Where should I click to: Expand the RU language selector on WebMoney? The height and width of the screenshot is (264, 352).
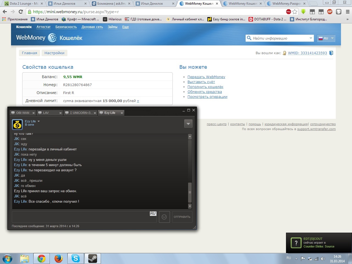pos(326,38)
